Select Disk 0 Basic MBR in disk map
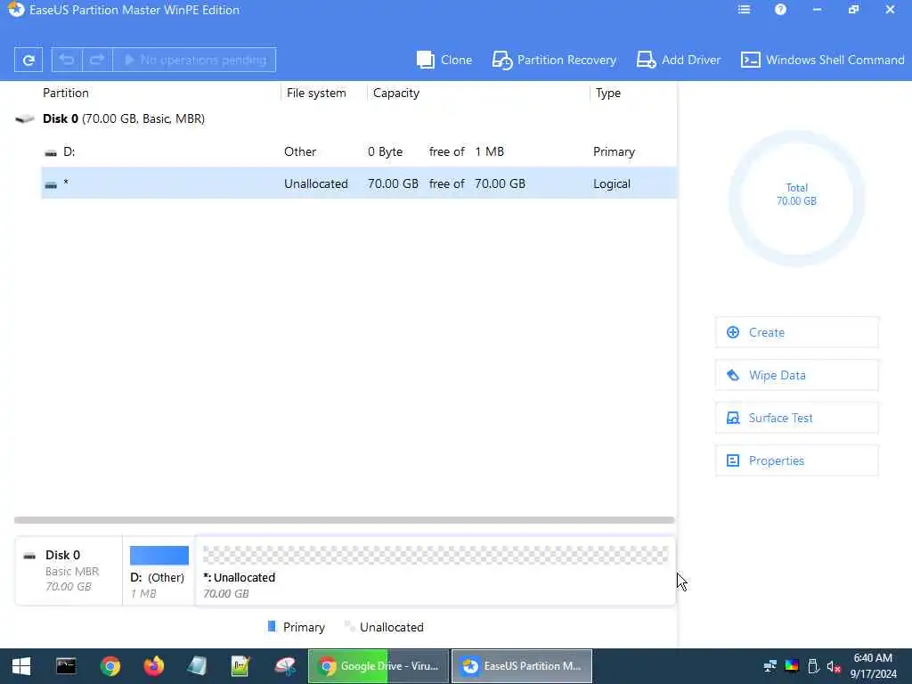This screenshot has width=912, height=684. [69, 571]
